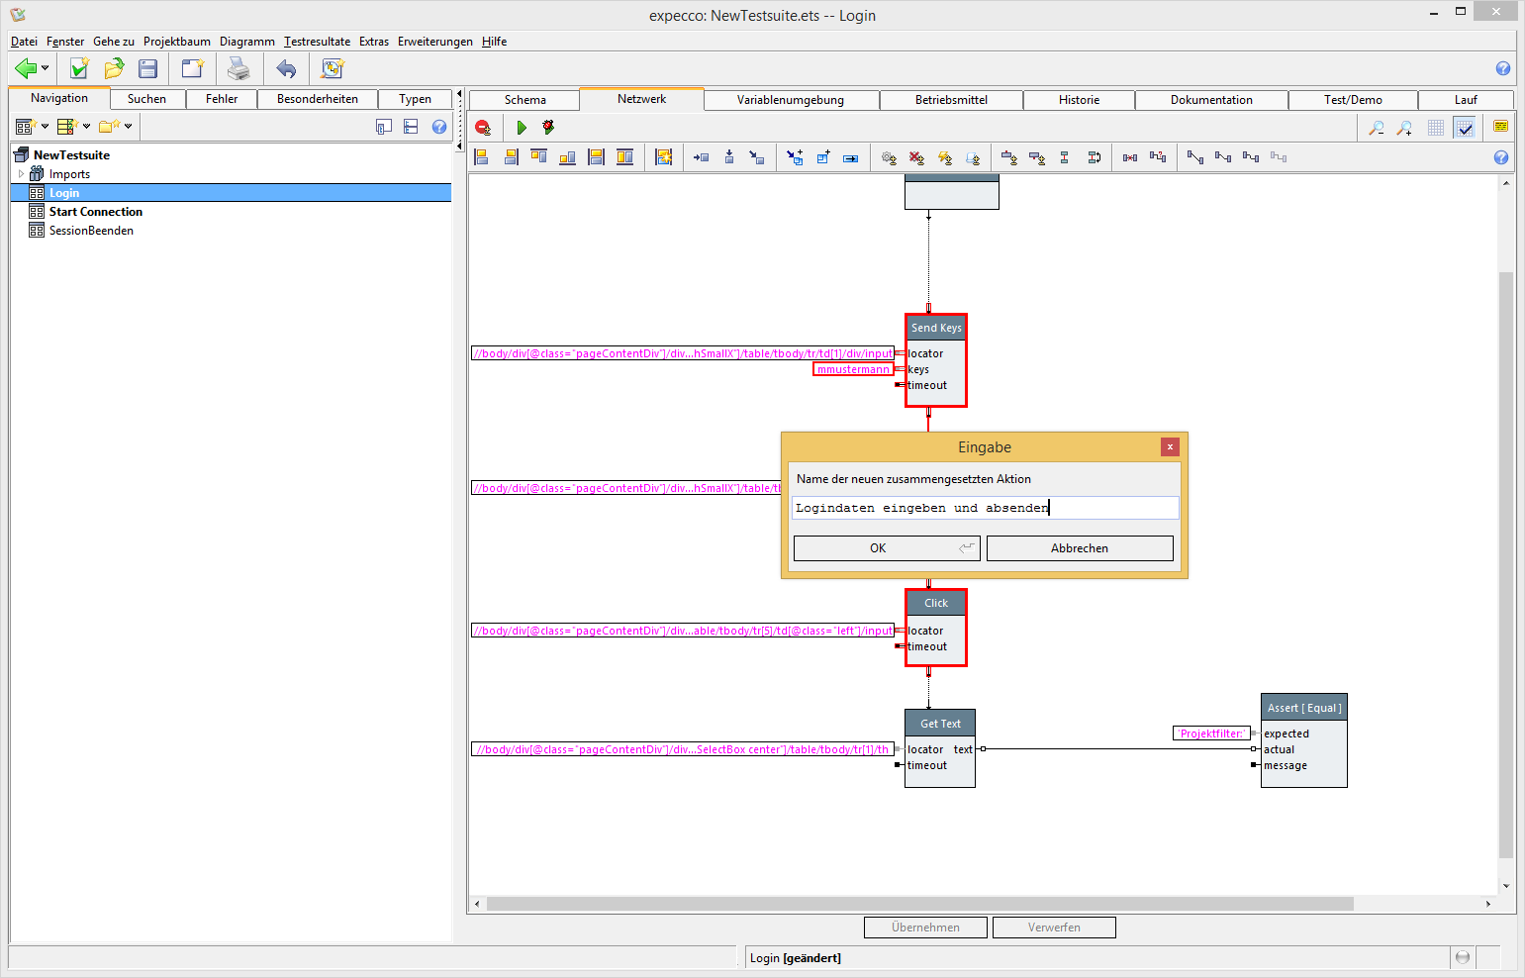
Task: Expand the Imports tree node
Action: pyautogui.click(x=21, y=174)
